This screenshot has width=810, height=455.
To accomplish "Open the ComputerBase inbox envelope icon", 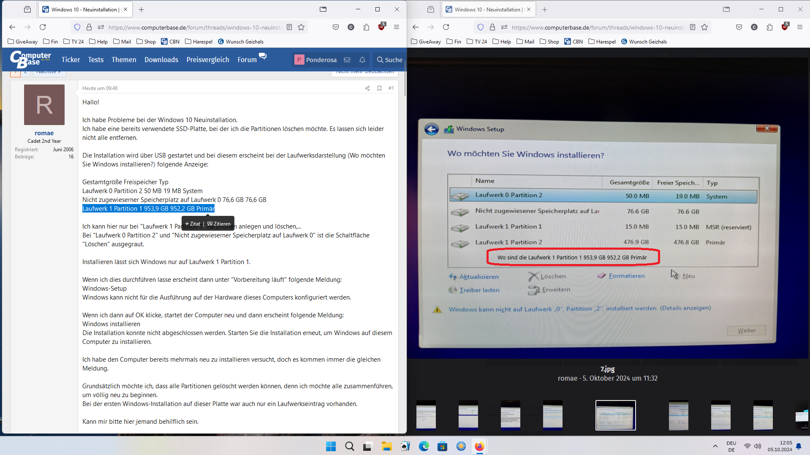I will [x=347, y=60].
